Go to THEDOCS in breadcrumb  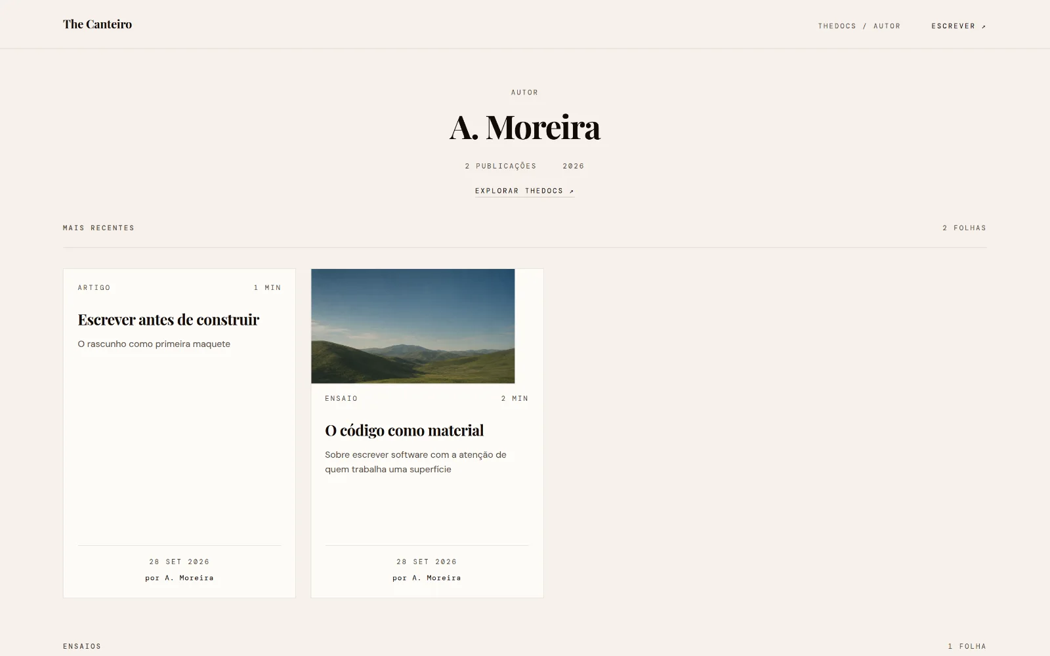click(x=837, y=26)
